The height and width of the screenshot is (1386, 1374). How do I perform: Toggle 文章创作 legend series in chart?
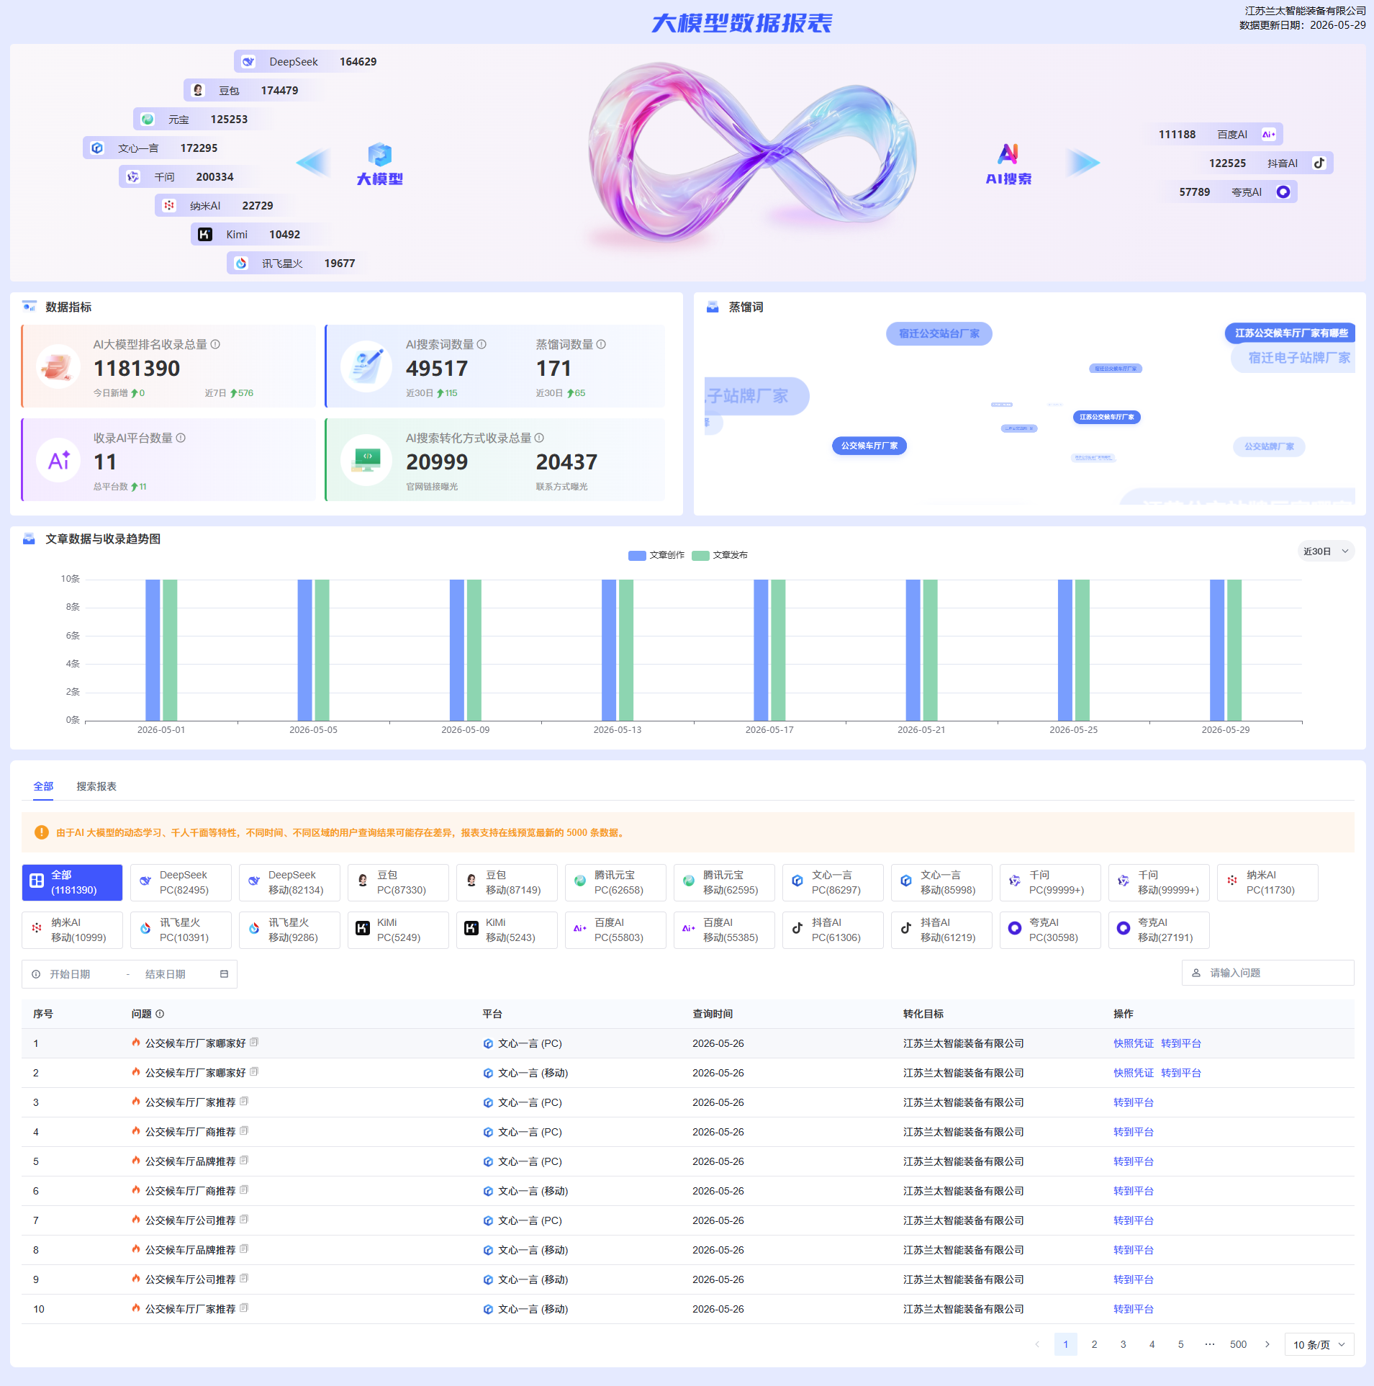pos(656,555)
